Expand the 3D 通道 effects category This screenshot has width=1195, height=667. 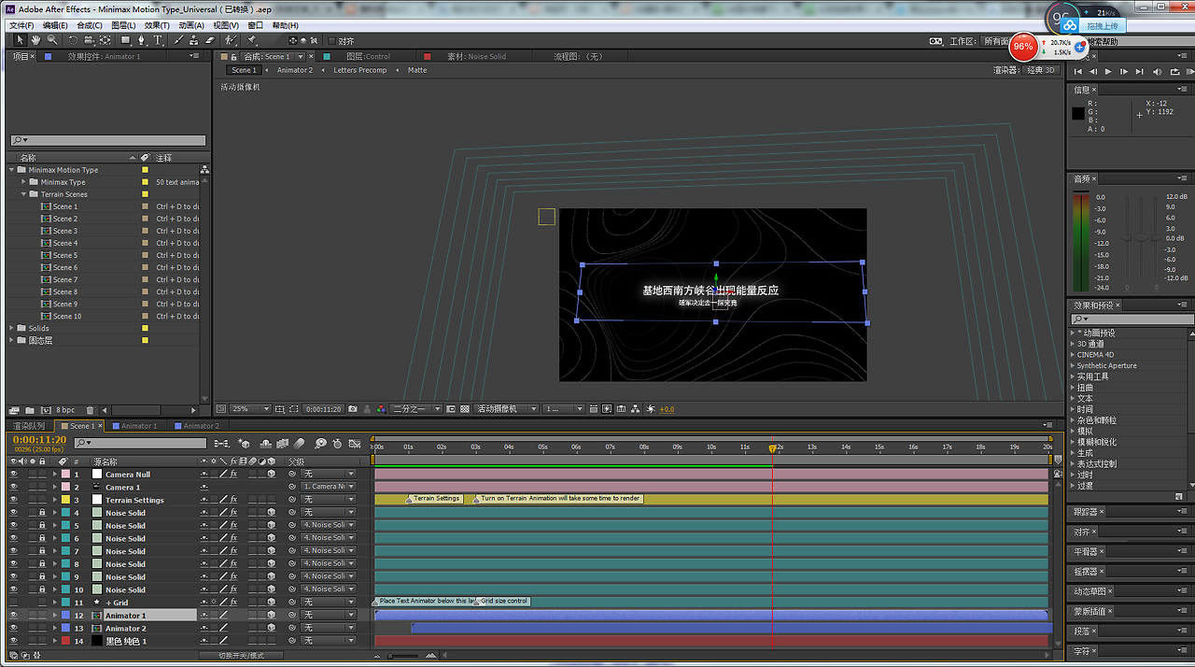pos(1073,344)
